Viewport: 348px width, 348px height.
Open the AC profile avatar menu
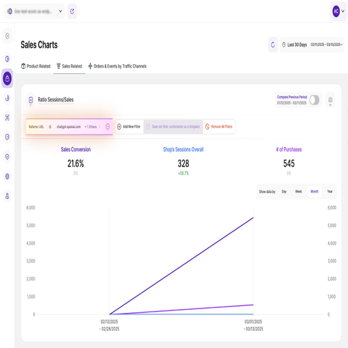tap(337, 11)
